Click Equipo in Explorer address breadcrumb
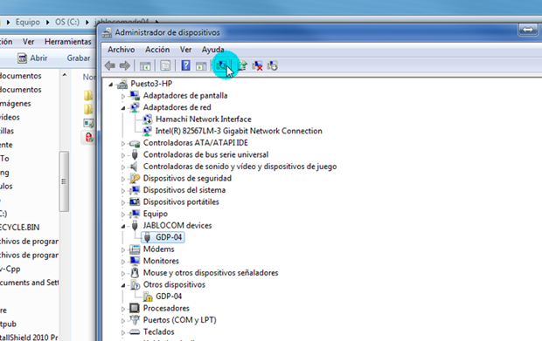 coord(28,22)
